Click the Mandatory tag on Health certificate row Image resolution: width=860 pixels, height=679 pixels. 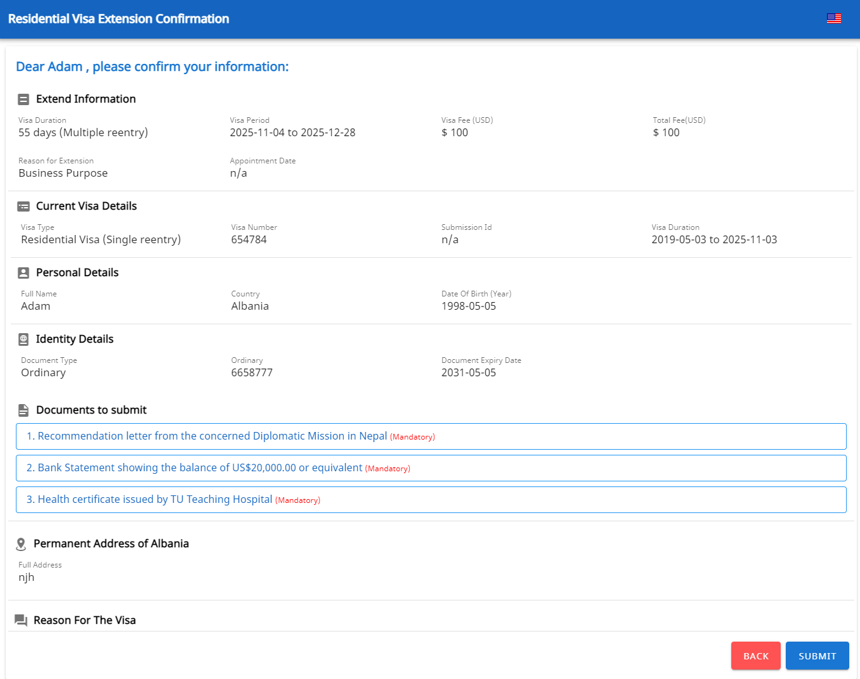[x=297, y=500]
